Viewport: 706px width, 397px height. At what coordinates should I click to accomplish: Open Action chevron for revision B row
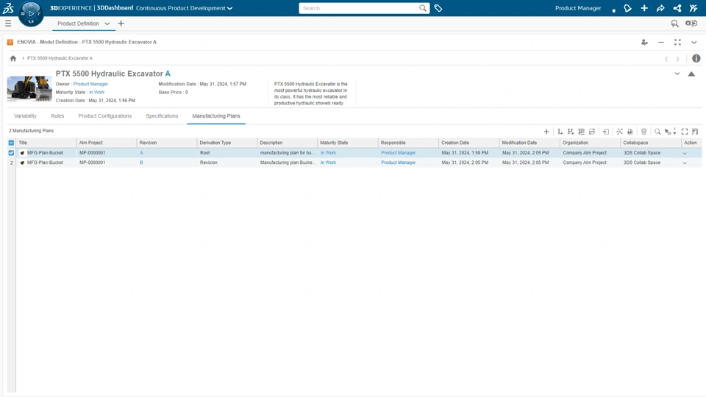click(x=685, y=163)
